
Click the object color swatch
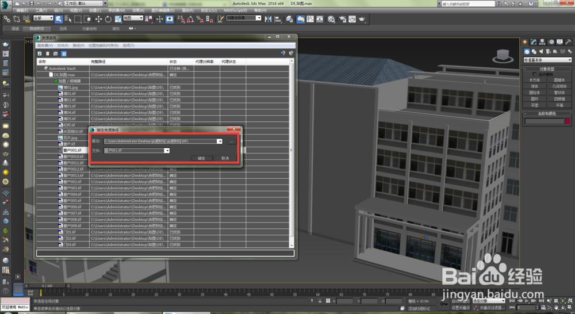click(568, 121)
